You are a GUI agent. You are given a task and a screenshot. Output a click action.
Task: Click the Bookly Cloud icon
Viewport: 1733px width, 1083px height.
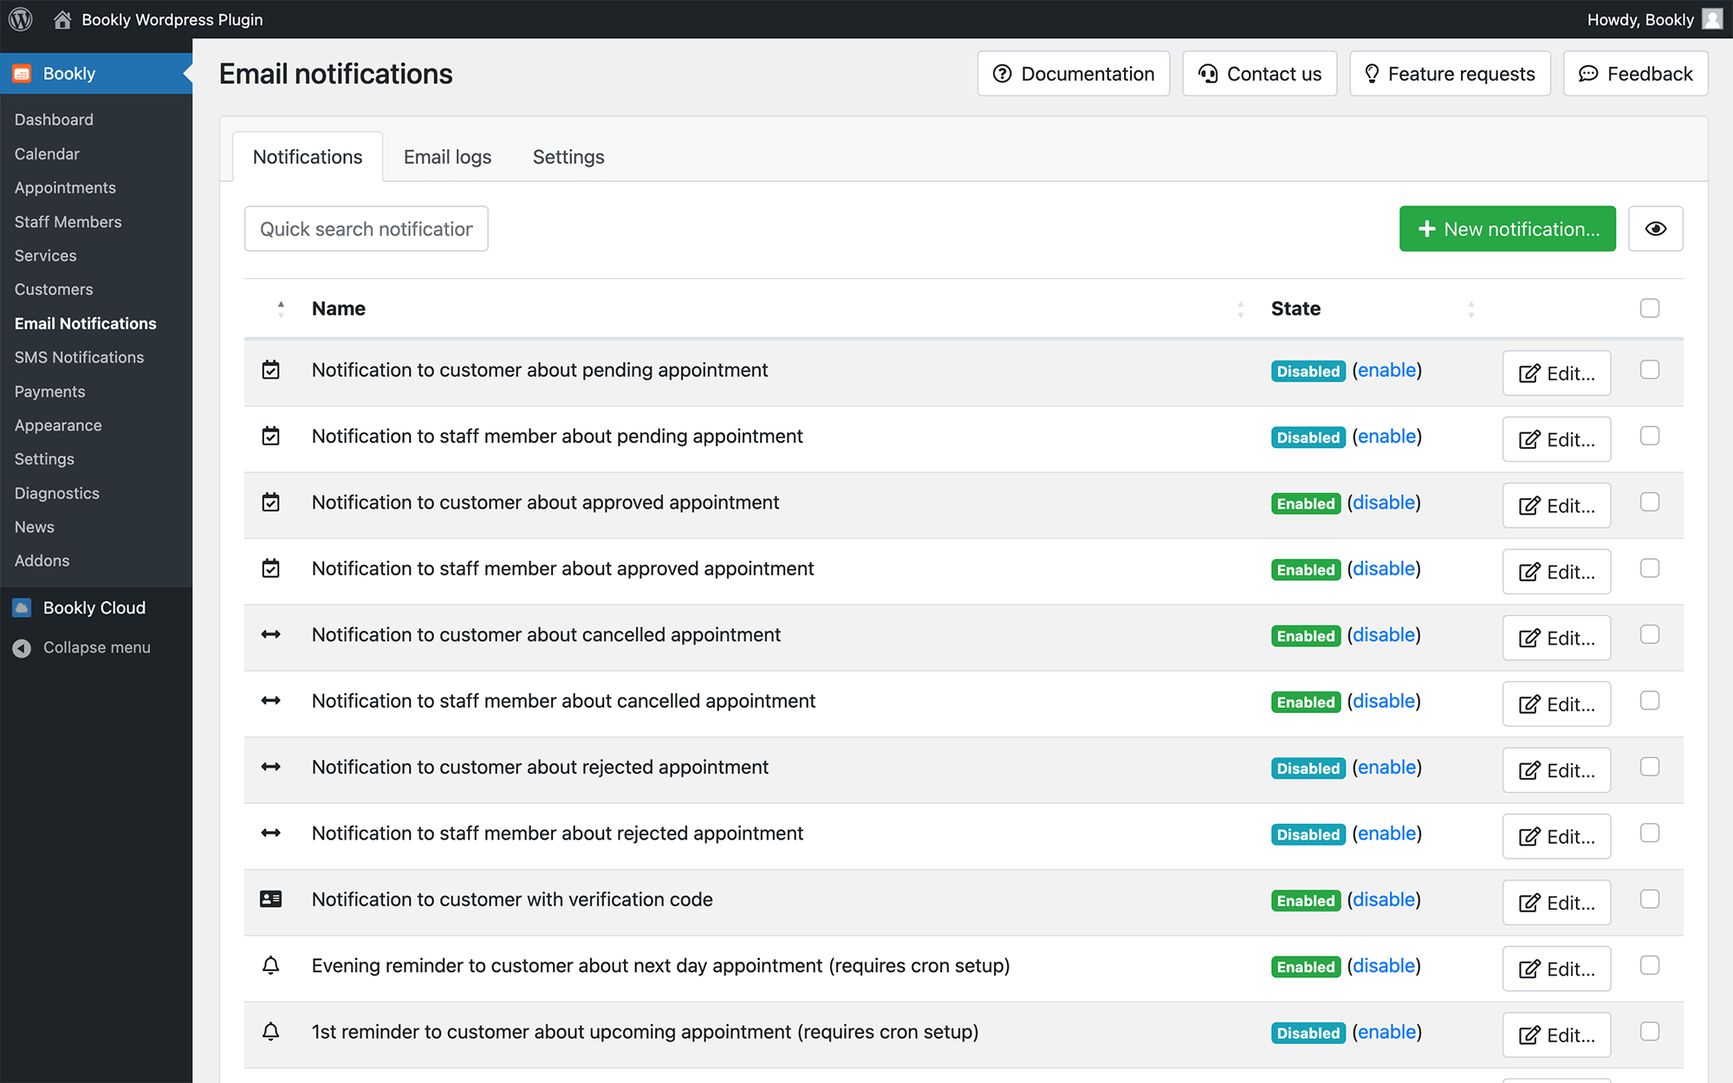22,607
